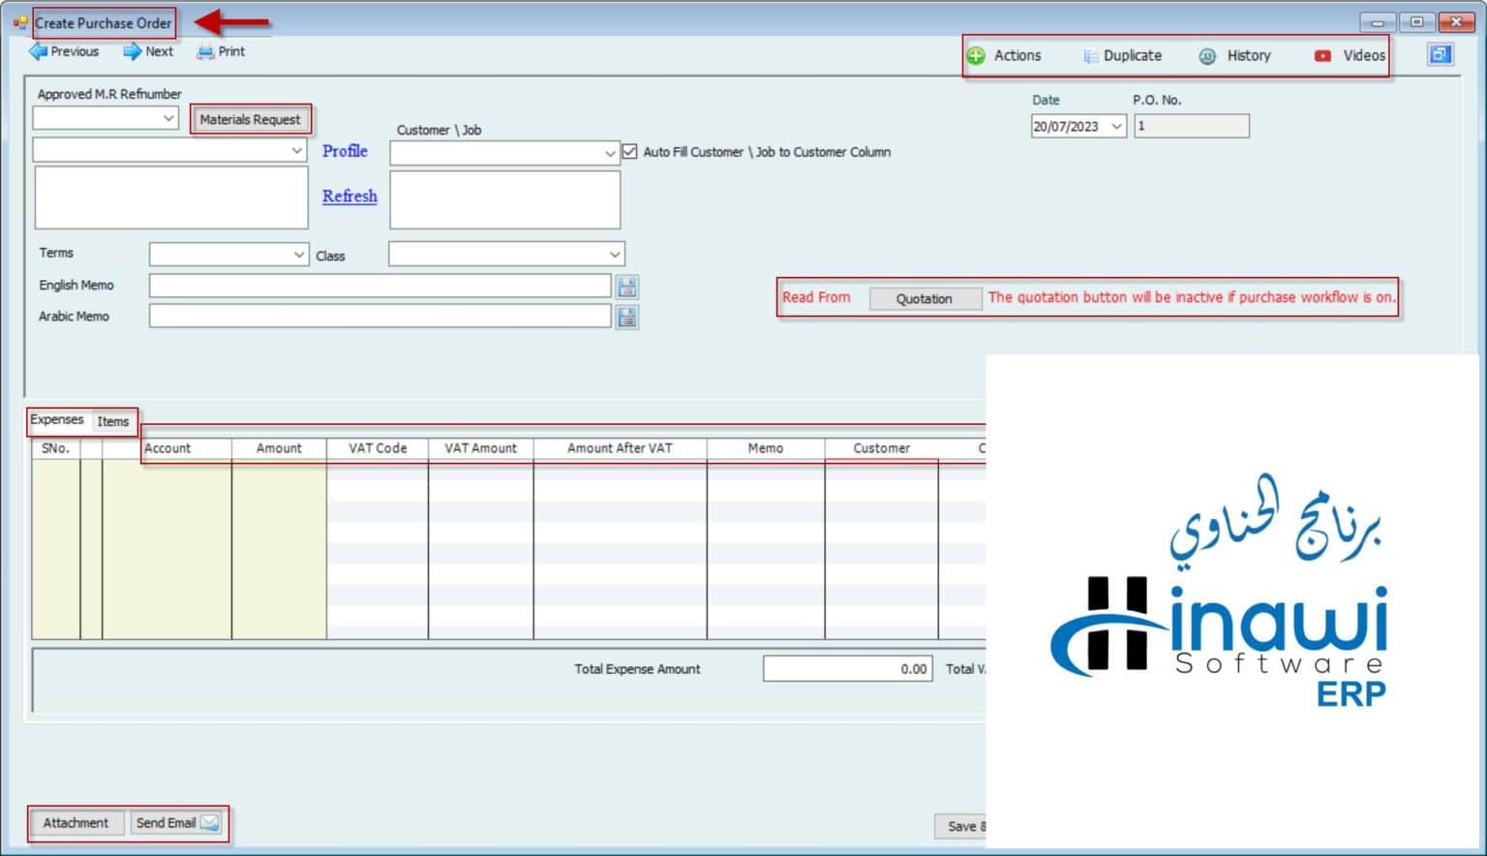Click the Next arrow icon
The image size is (1487, 856).
133,51
